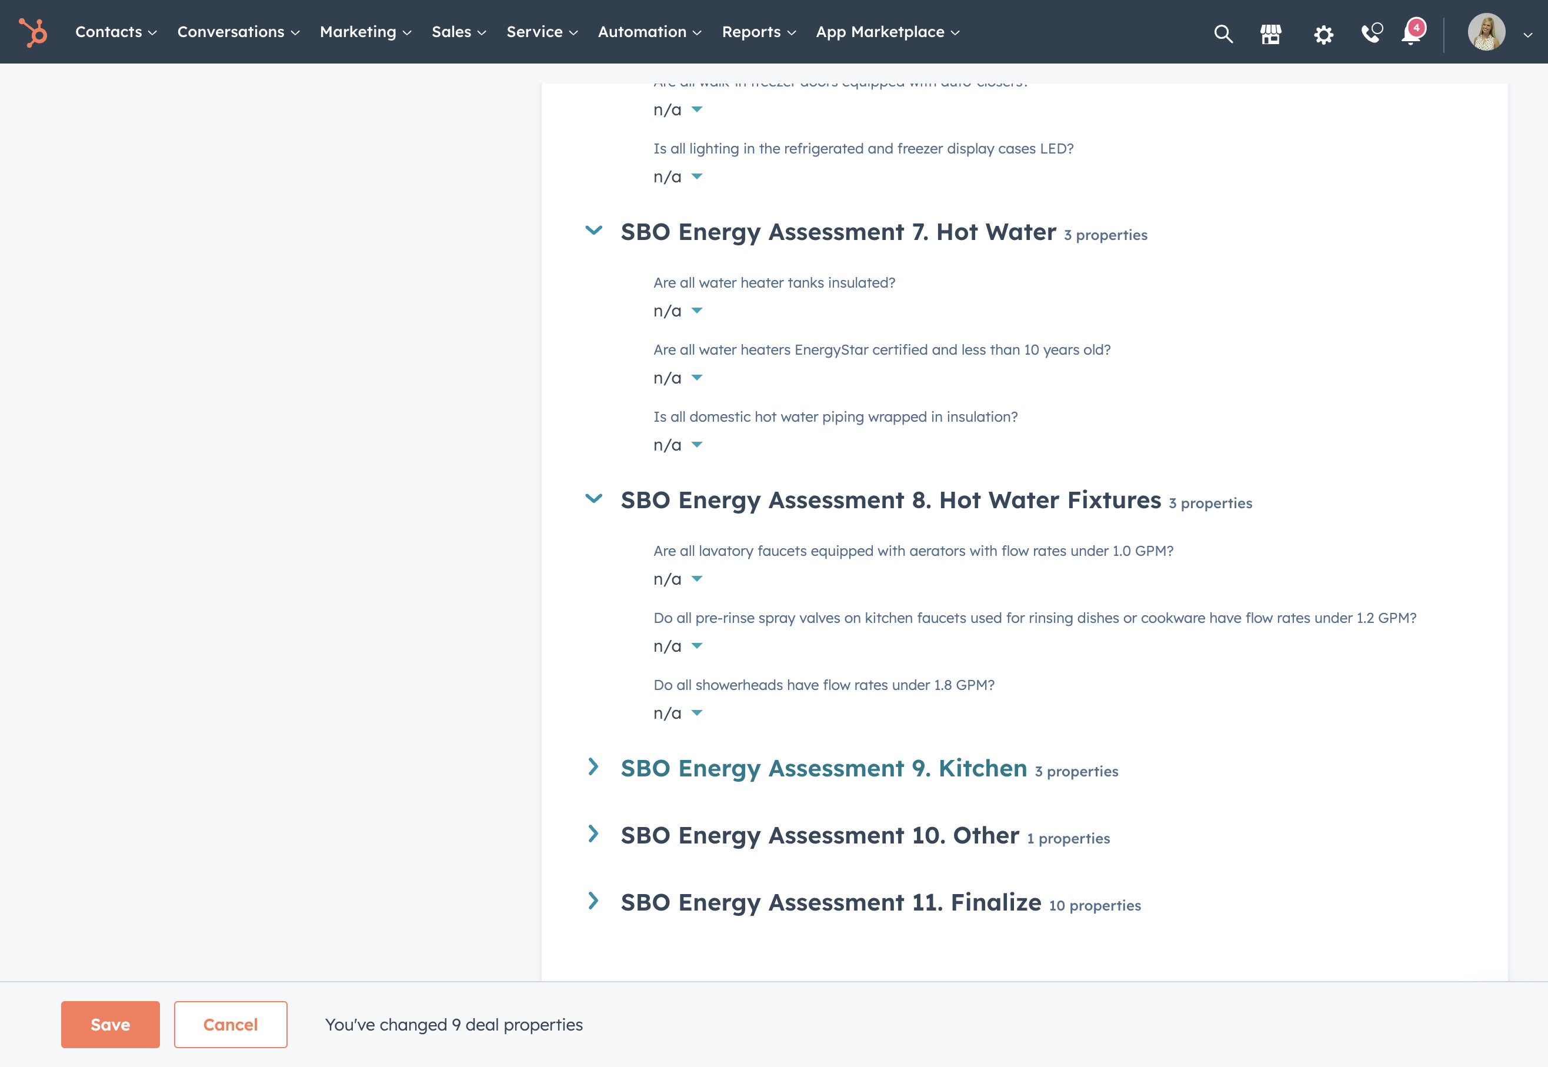Click the 'You've changed 9 deal properties' message

coord(454,1025)
